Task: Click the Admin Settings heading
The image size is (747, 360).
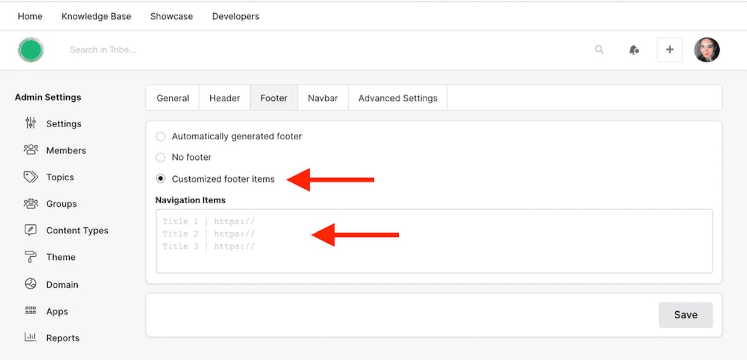Action: coord(48,97)
